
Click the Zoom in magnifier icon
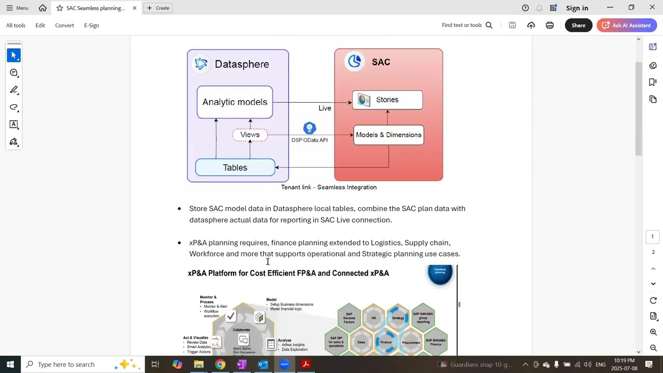(x=653, y=333)
